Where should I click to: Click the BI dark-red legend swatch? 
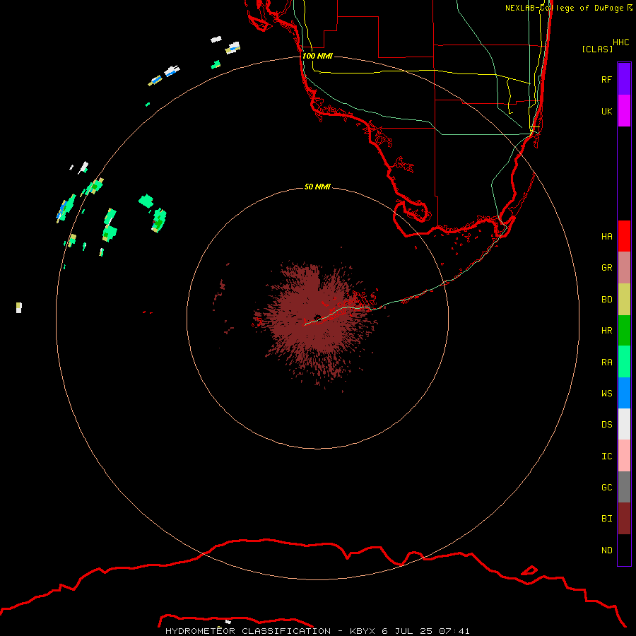(x=624, y=519)
